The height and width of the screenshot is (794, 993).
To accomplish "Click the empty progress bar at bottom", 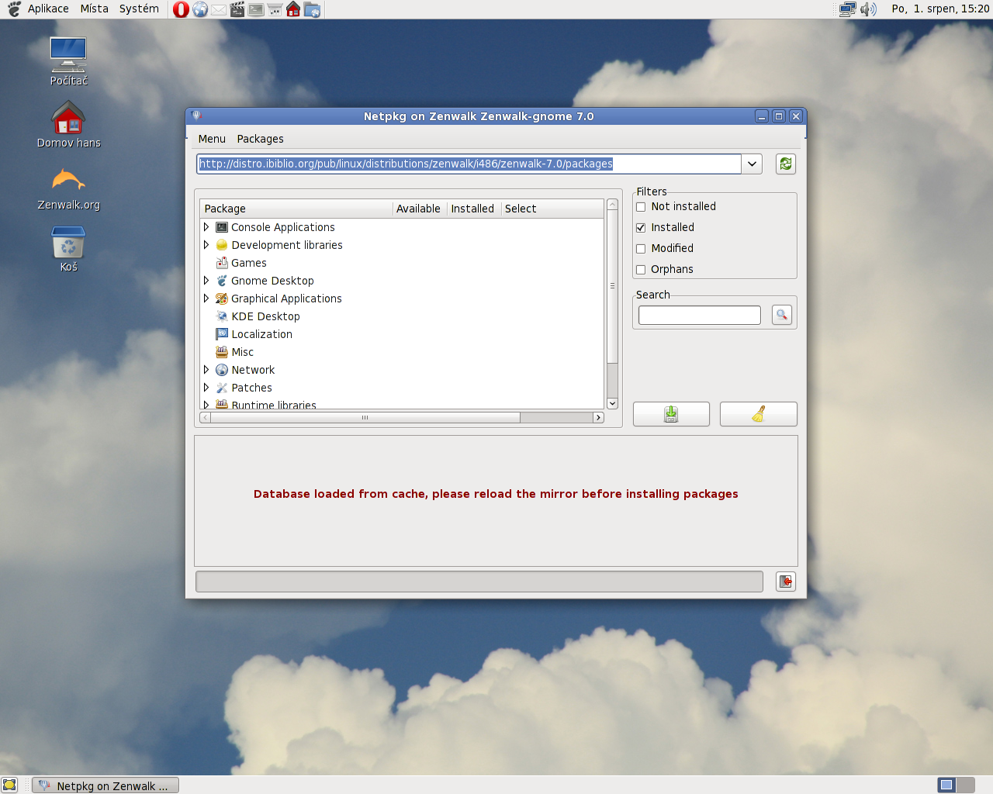I will (x=479, y=582).
